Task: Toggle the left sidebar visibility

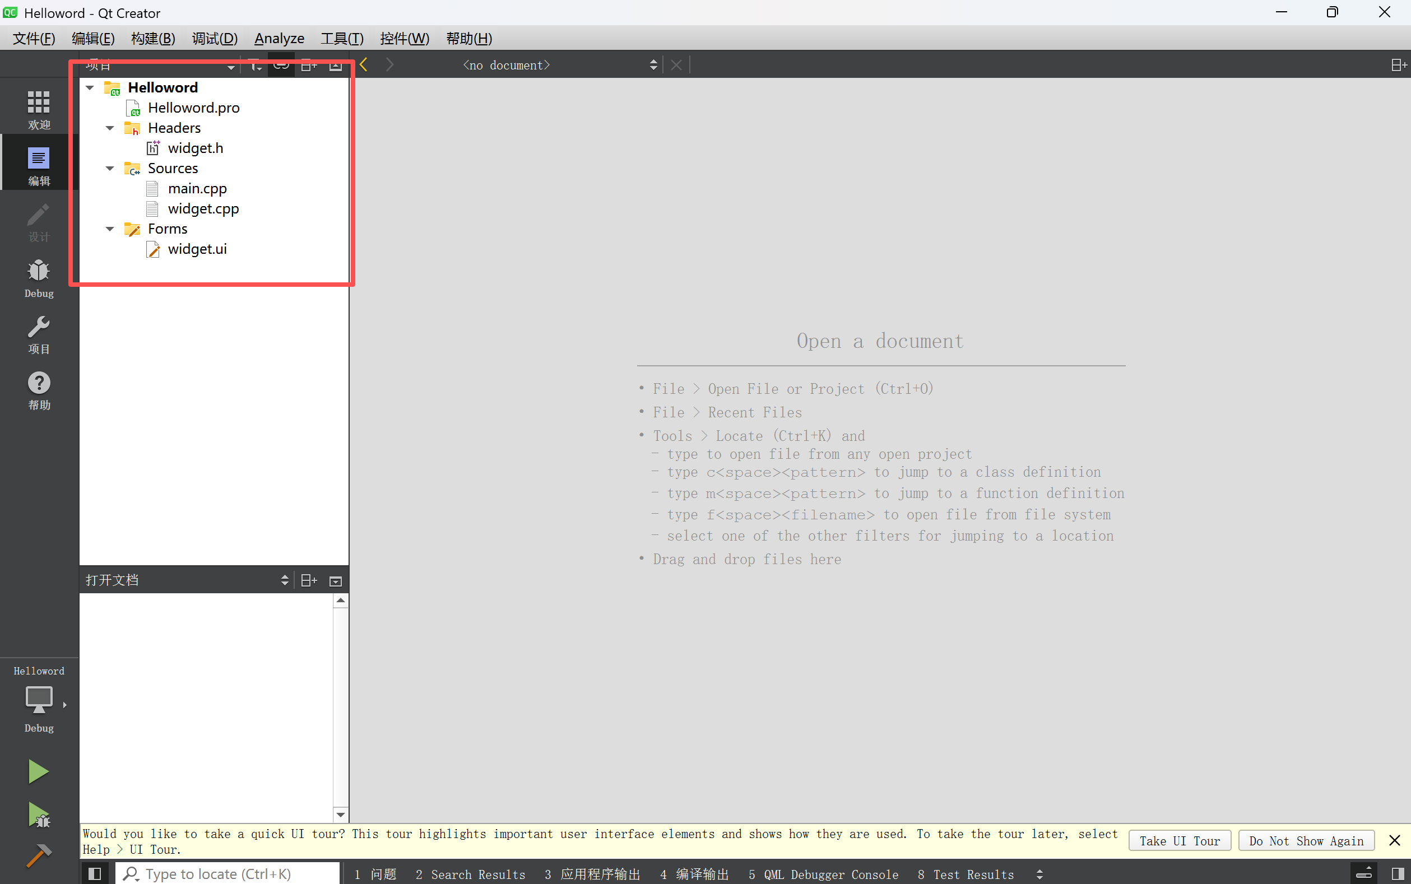Action: 95,873
